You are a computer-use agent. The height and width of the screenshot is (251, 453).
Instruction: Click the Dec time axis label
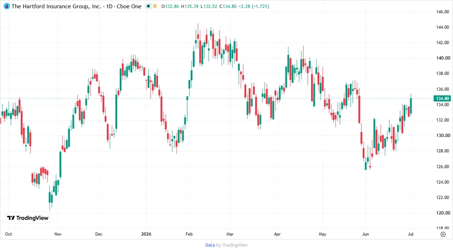coord(99,234)
